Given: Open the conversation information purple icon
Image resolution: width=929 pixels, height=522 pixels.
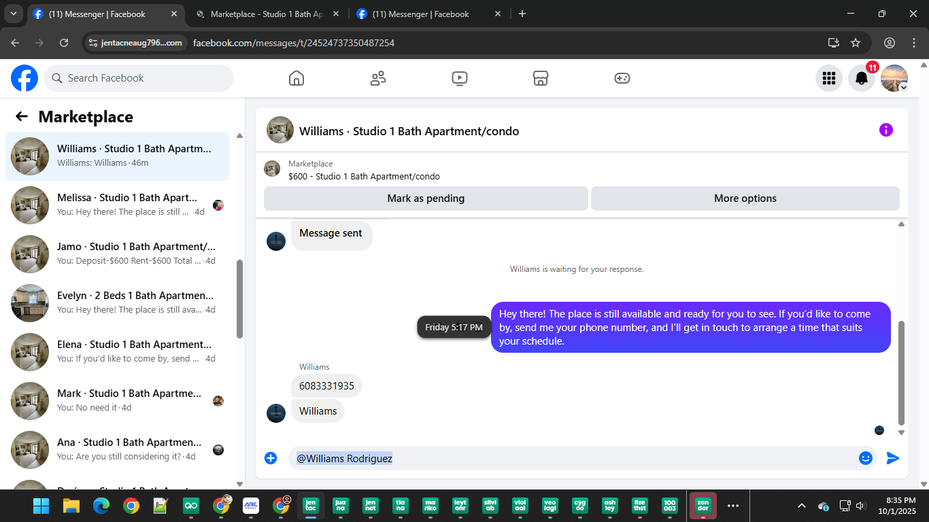Looking at the screenshot, I should click(x=886, y=130).
